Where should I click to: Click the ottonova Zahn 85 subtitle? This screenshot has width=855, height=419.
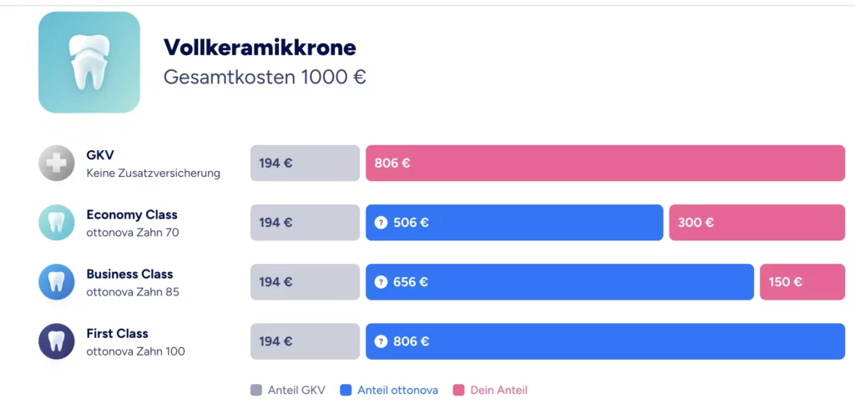tap(133, 292)
